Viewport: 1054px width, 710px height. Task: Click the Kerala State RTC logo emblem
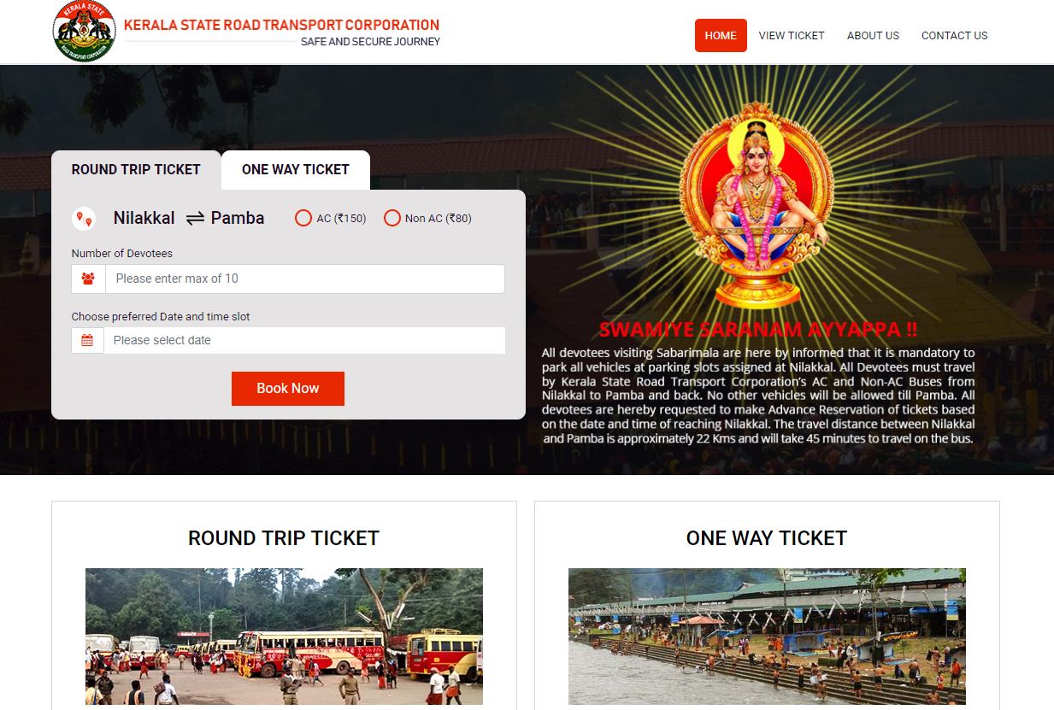click(84, 32)
